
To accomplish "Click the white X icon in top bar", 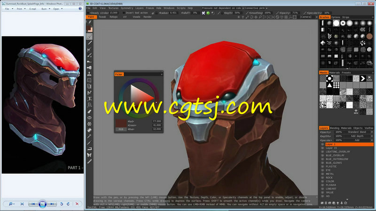I will (x=204, y=13).
